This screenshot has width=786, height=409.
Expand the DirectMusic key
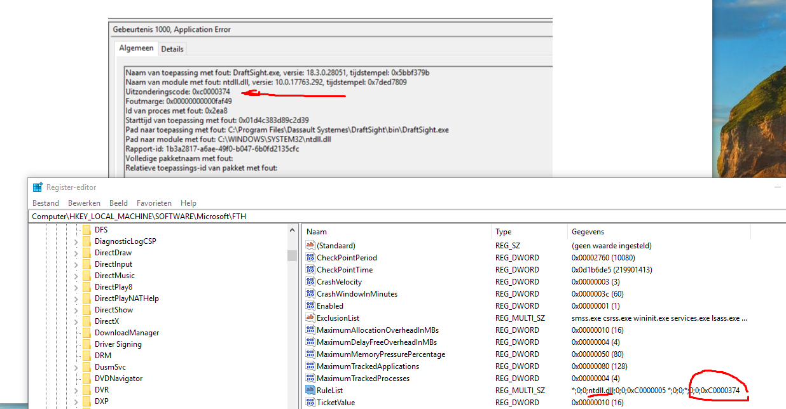coord(76,276)
